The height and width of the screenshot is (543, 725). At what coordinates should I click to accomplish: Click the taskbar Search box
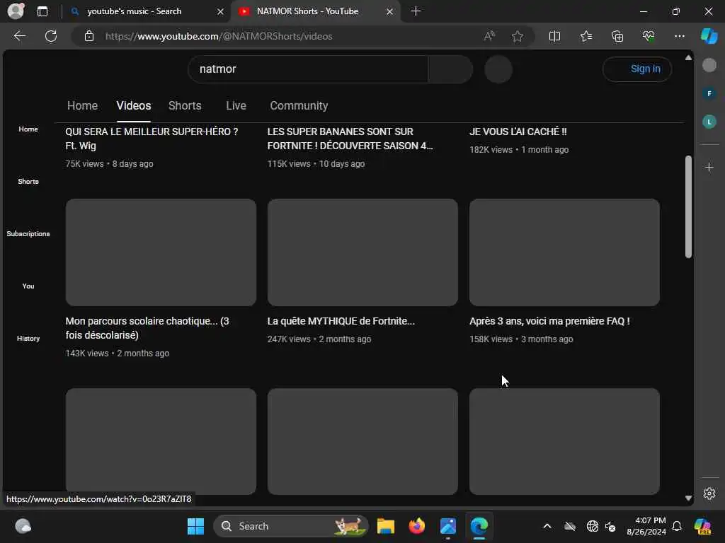pos(290,526)
